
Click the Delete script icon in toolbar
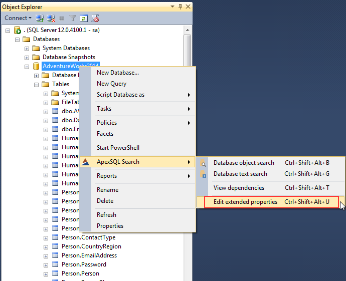[95, 19]
